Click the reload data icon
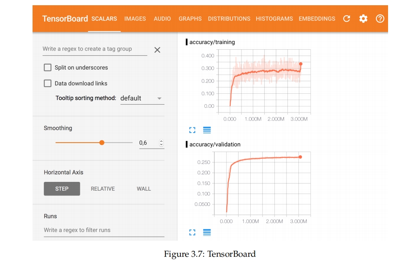This screenshot has width=417, height=266. tap(347, 18)
